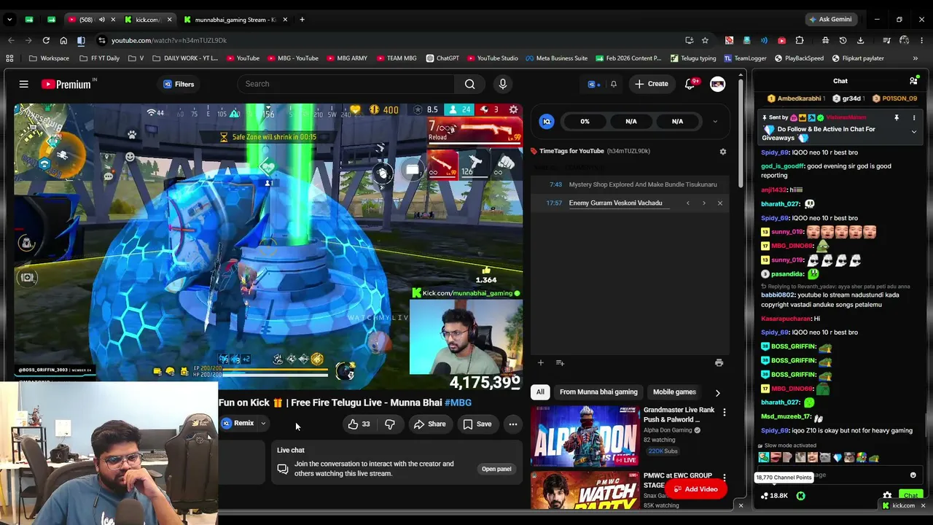This screenshot has height=525, width=933.
Task: Select the All category chip
Action: (x=540, y=392)
